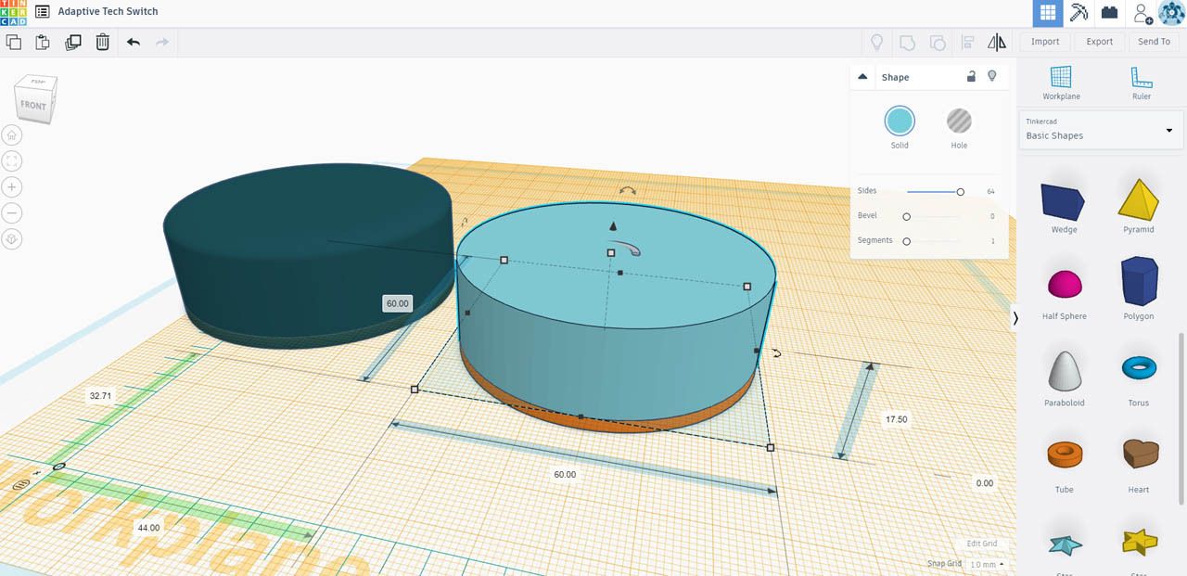This screenshot has height=576, width=1187.
Task: Activate the Mirror tool in the toolbar
Action: pos(997,42)
